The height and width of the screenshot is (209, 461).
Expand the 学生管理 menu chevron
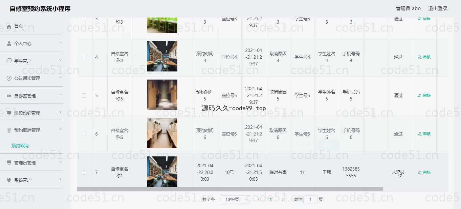pyautogui.click(x=61, y=60)
